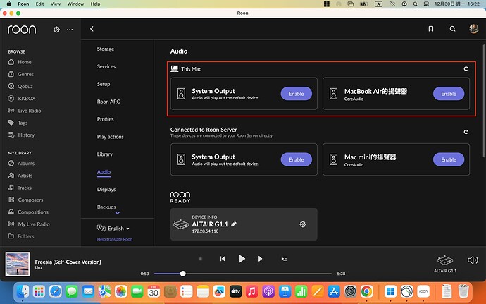Enable the Mac mini speakers
This screenshot has width=486, height=304.
coord(448,159)
